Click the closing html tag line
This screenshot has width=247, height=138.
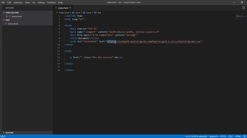pyautogui.click(x=69, y=70)
